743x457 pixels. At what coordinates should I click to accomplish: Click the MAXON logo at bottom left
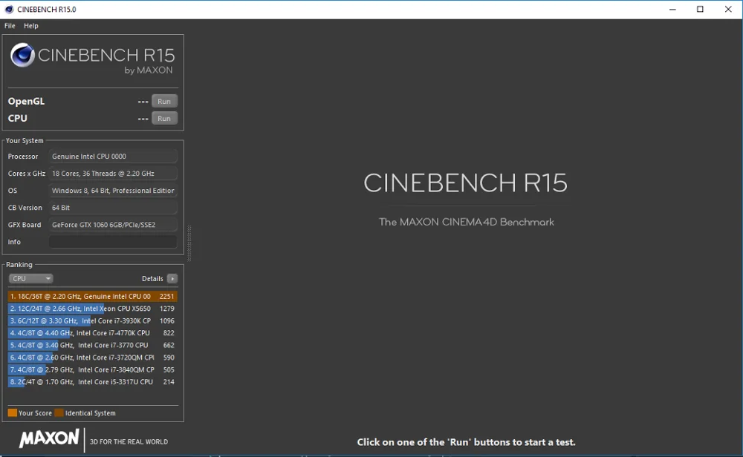[49, 438]
